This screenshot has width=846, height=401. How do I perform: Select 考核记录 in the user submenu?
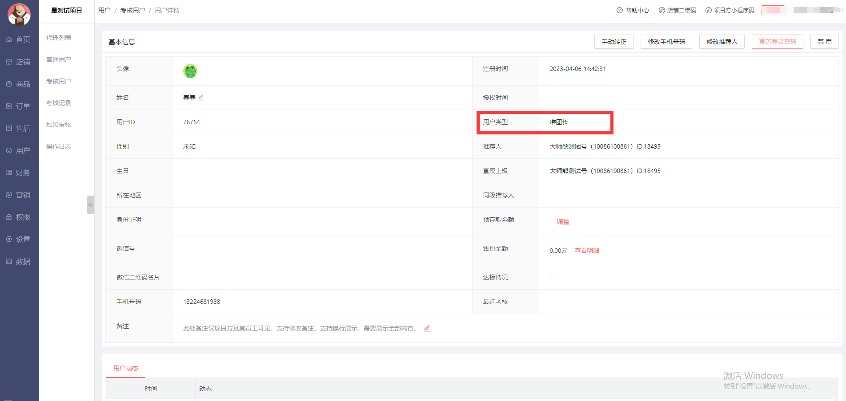click(59, 103)
